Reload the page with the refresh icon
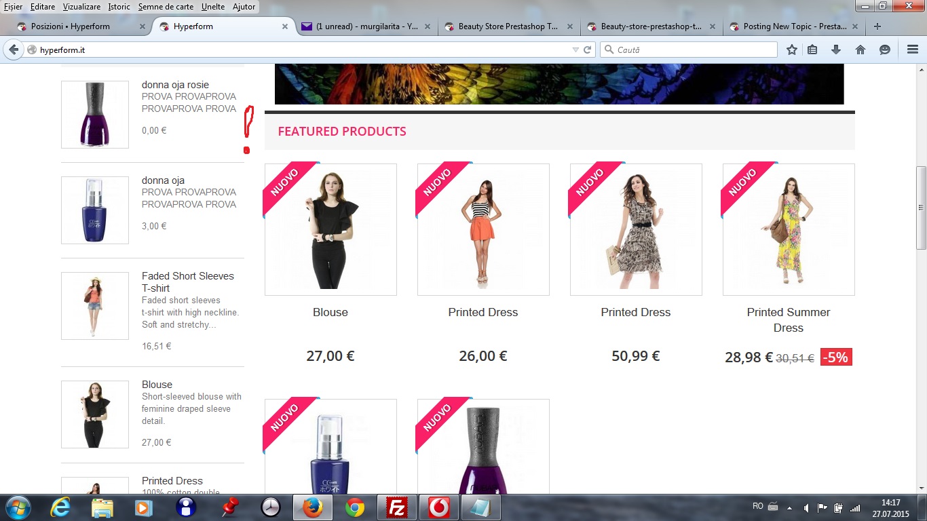Viewport: 927px width, 521px height. (588, 50)
